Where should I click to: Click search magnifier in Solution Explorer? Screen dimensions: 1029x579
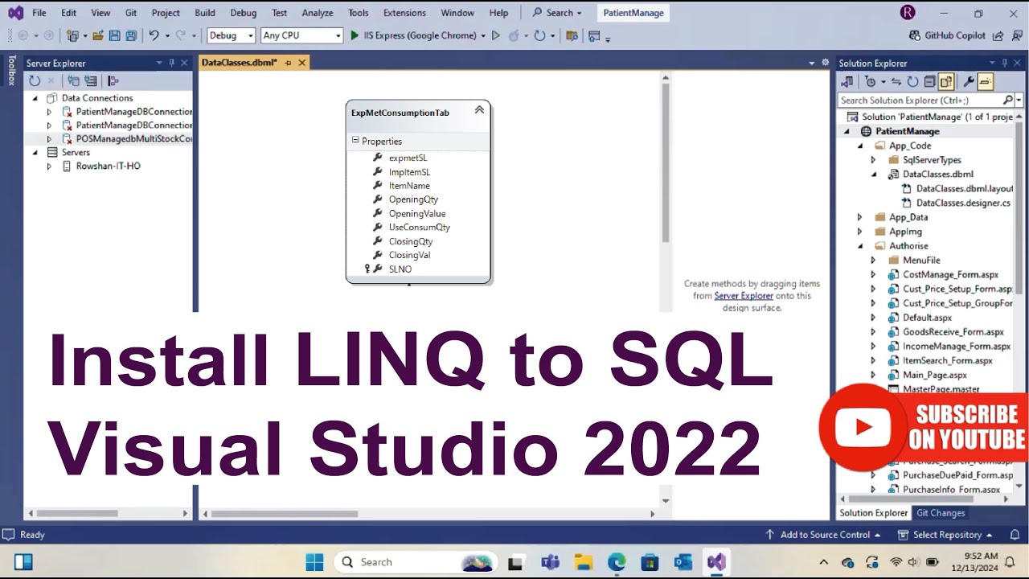(x=1008, y=101)
